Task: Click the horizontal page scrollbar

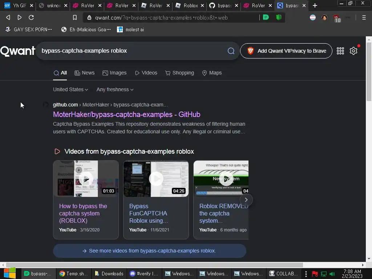Action: point(154,265)
